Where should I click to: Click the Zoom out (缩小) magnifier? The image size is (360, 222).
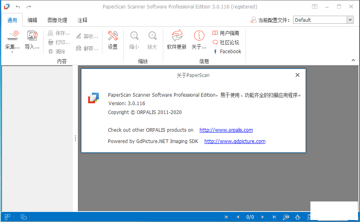click(134, 36)
